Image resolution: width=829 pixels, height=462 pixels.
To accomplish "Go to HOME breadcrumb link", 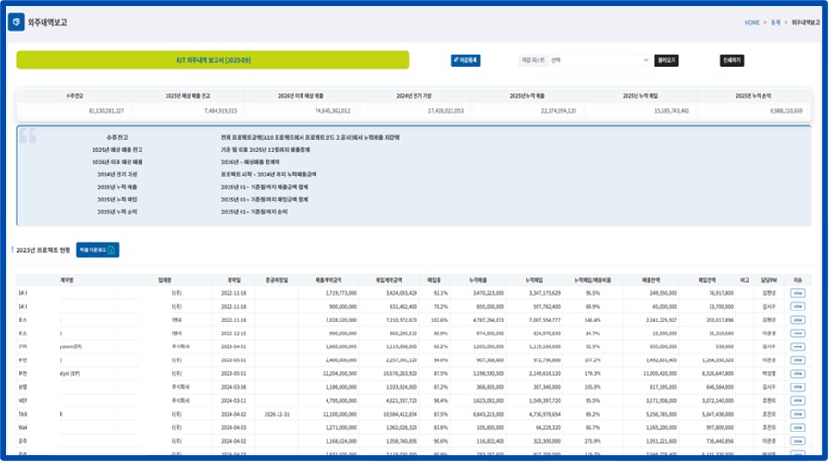I will tap(751, 22).
